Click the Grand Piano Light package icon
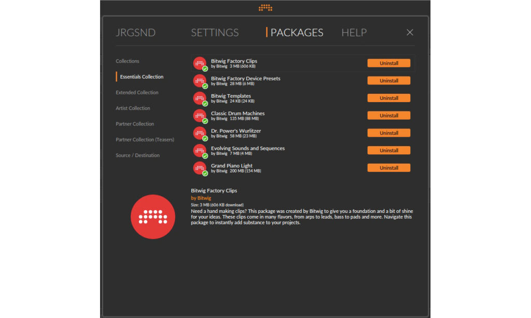The height and width of the screenshot is (318, 531). pos(200,168)
